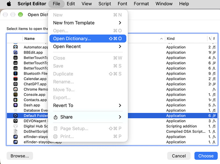Click the Scripting addition kind cell
Image resolution: width=220 pixels, height=164 pixels.
point(181,126)
